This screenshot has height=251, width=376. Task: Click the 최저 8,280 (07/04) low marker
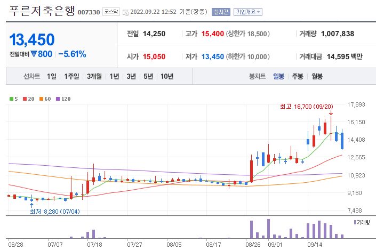tap(55, 212)
